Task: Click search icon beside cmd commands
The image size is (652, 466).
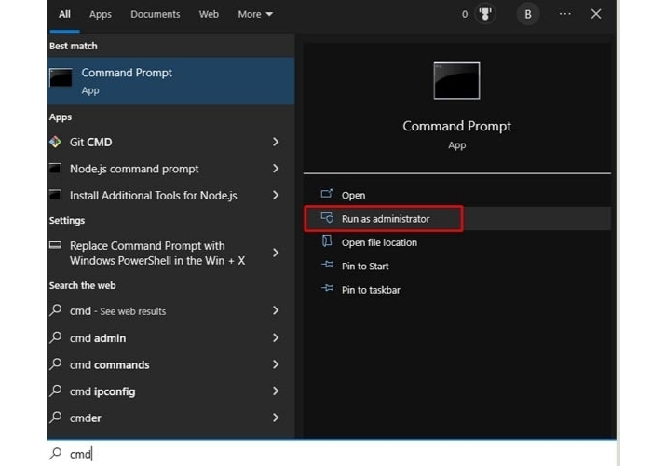Action: [x=55, y=364]
